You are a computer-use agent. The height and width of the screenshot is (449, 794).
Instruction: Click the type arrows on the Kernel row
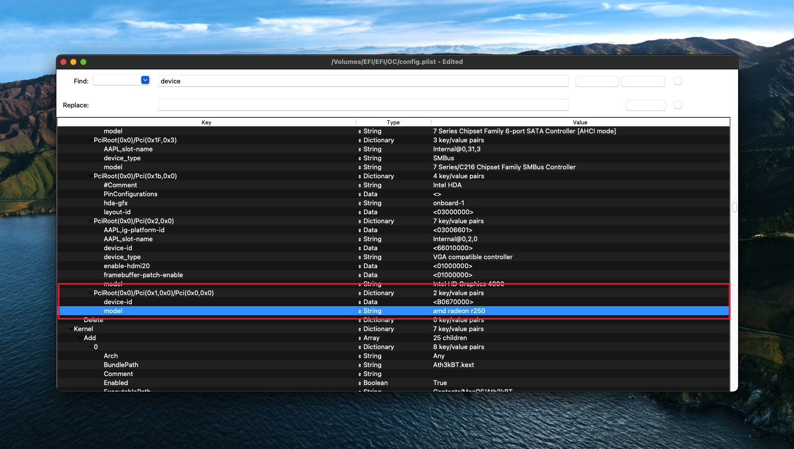[360, 329]
